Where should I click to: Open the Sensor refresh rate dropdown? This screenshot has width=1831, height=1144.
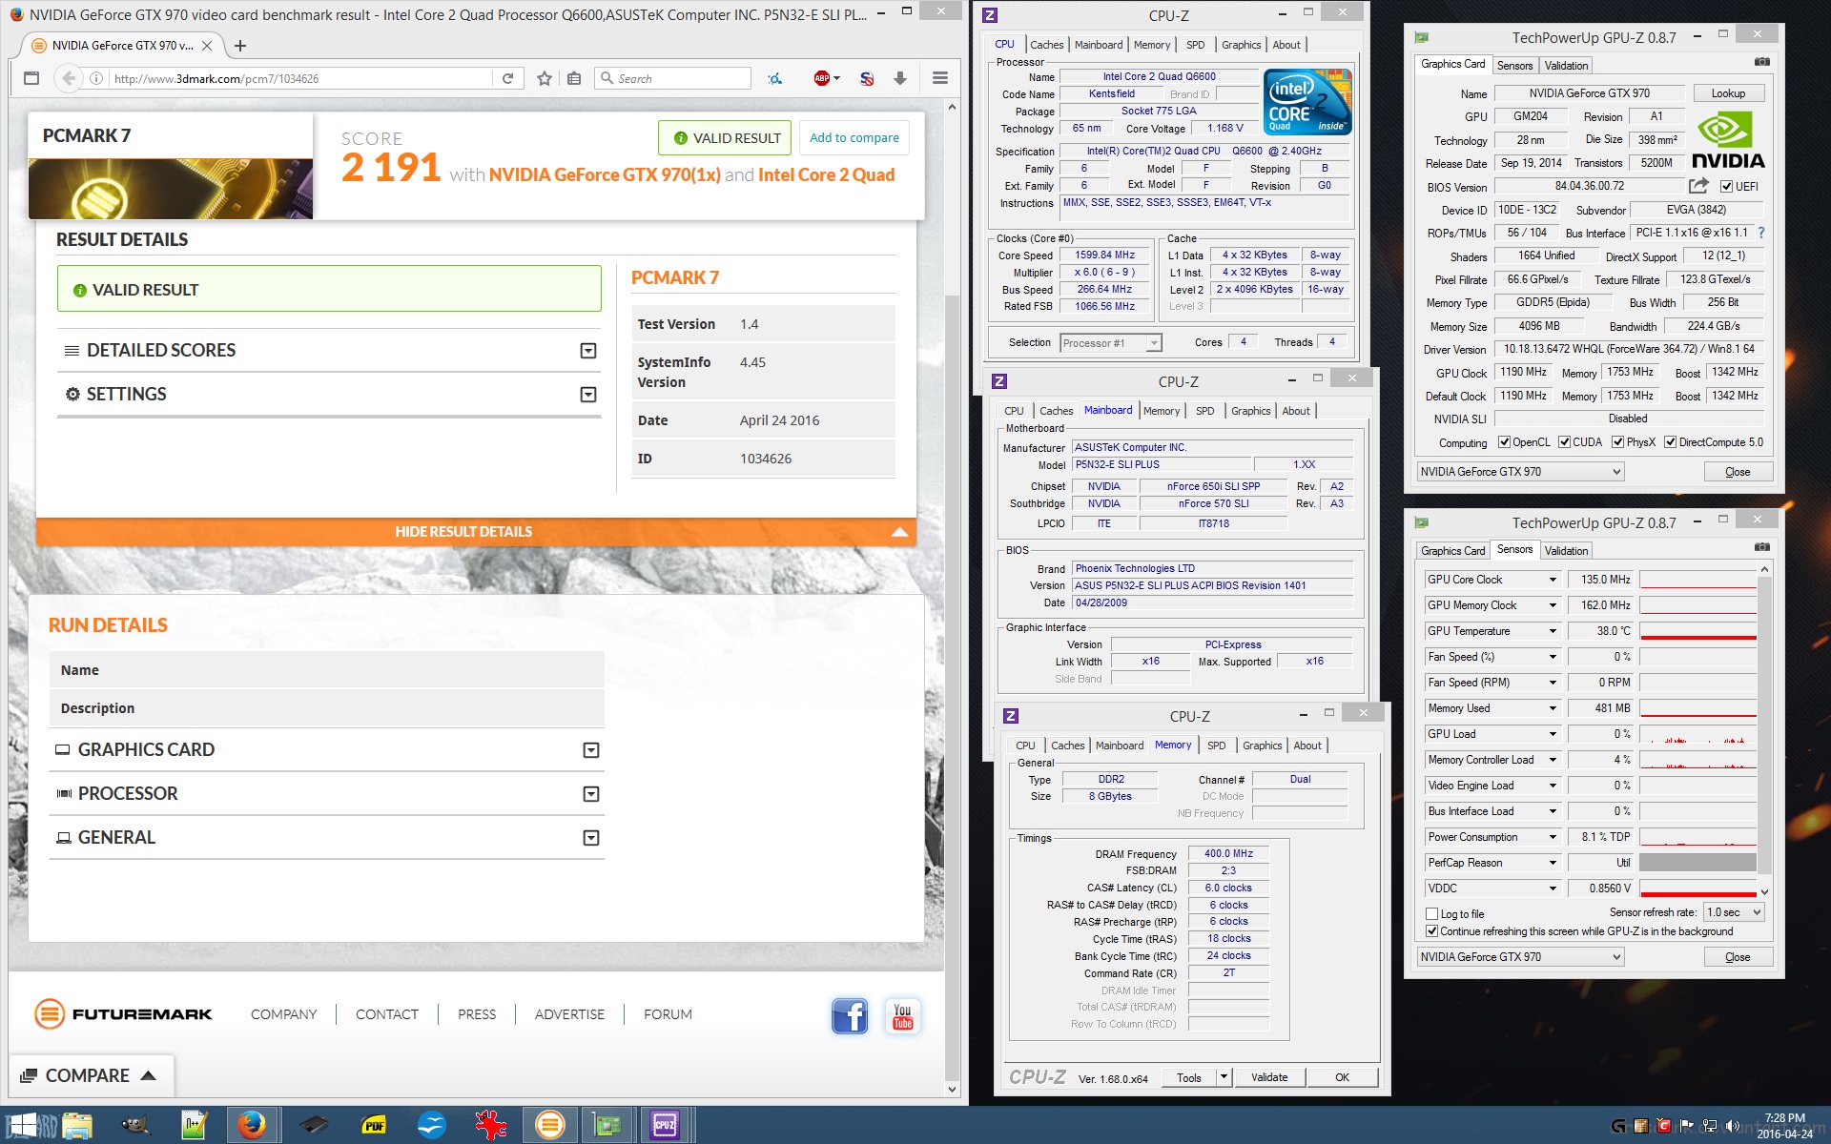pyautogui.click(x=1734, y=913)
